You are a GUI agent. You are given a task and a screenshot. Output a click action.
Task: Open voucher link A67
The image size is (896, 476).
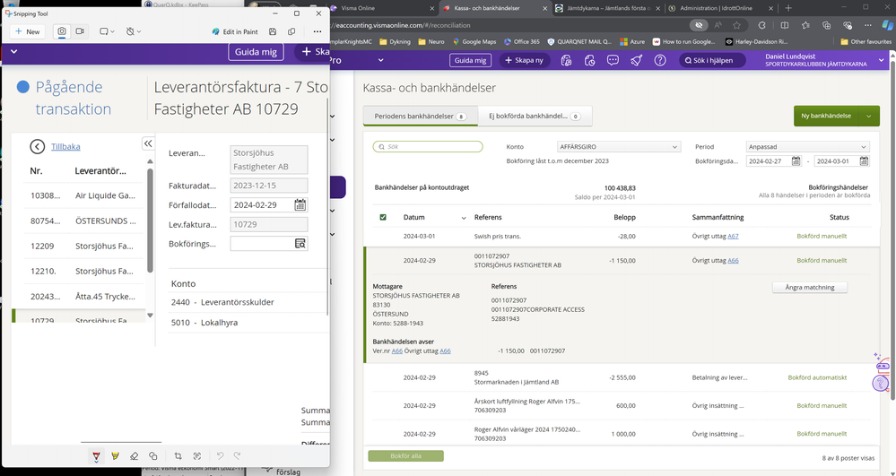pos(733,236)
